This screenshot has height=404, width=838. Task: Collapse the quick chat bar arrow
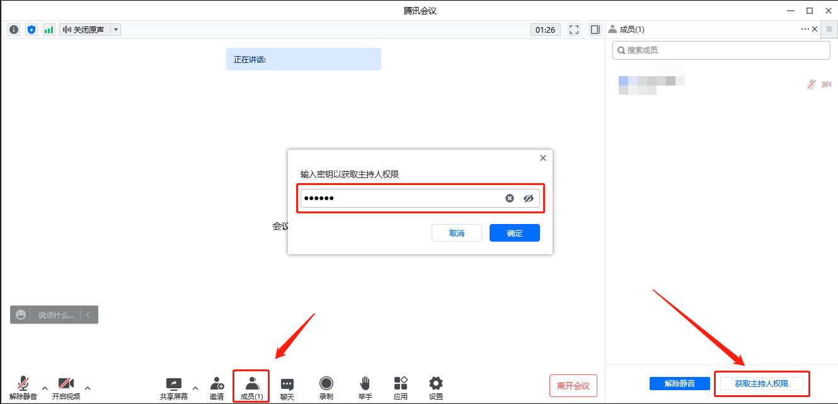(x=88, y=315)
